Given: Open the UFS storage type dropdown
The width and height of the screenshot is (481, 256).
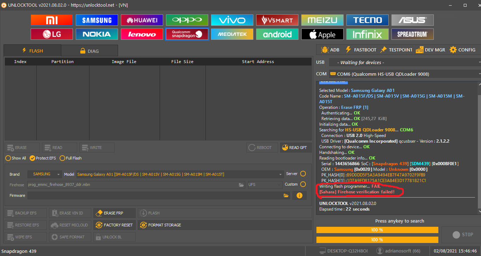Looking at the screenshot, I should click(x=265, y=185).
